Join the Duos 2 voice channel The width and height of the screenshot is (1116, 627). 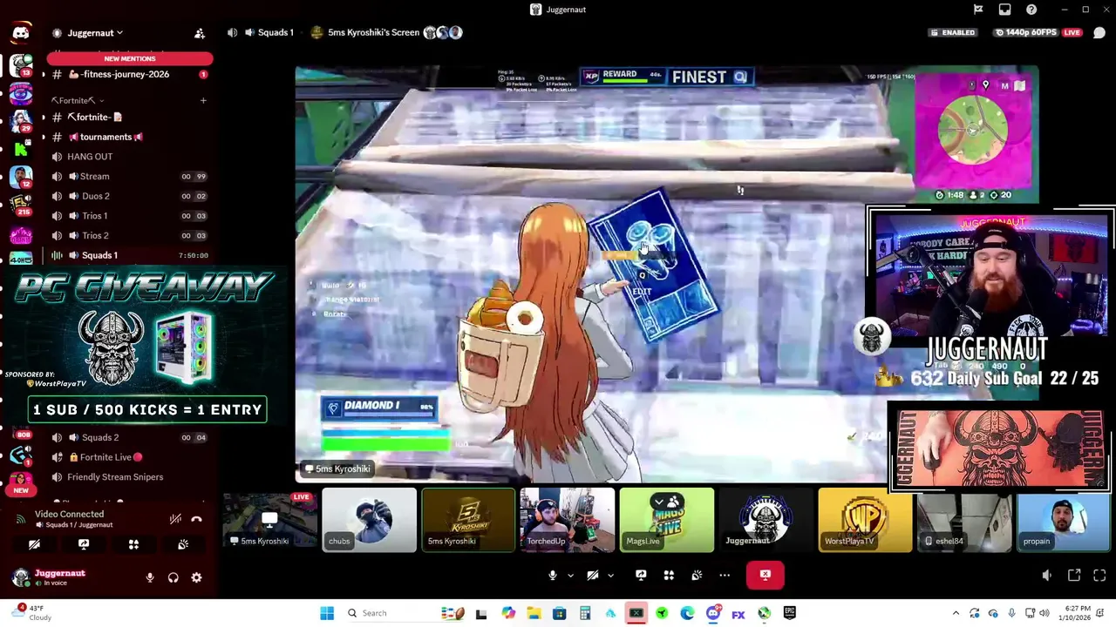click(x=128, y=196)
